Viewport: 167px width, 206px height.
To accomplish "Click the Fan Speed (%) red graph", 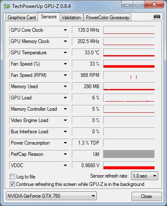I will 129,64.
